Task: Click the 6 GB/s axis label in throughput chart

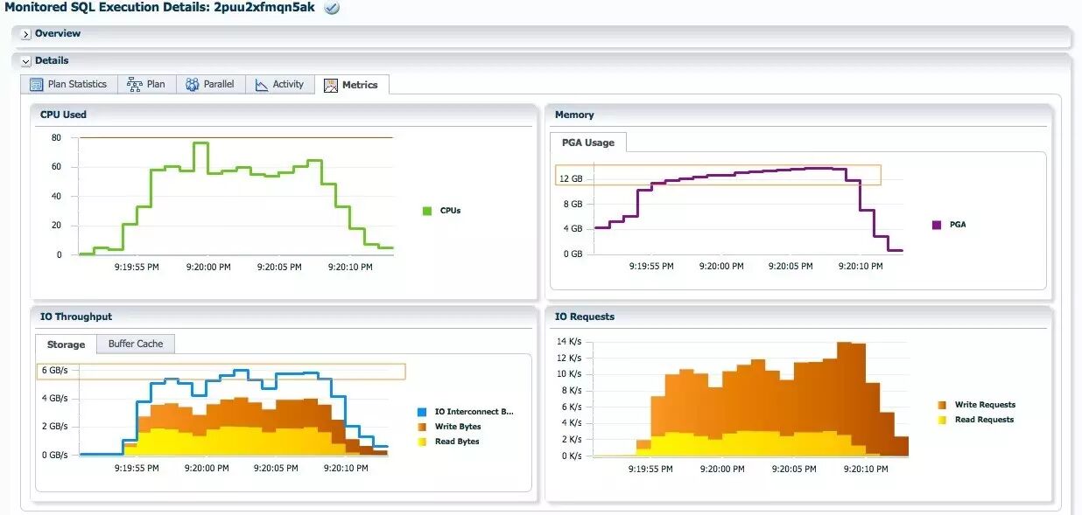Action: point(54,370)
